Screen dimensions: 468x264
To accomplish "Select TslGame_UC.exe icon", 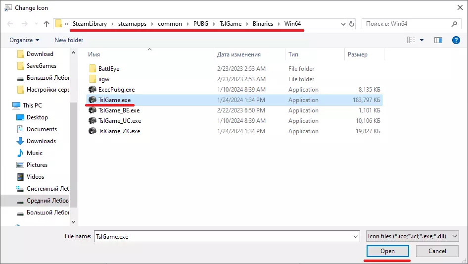I will coord(93,121).
